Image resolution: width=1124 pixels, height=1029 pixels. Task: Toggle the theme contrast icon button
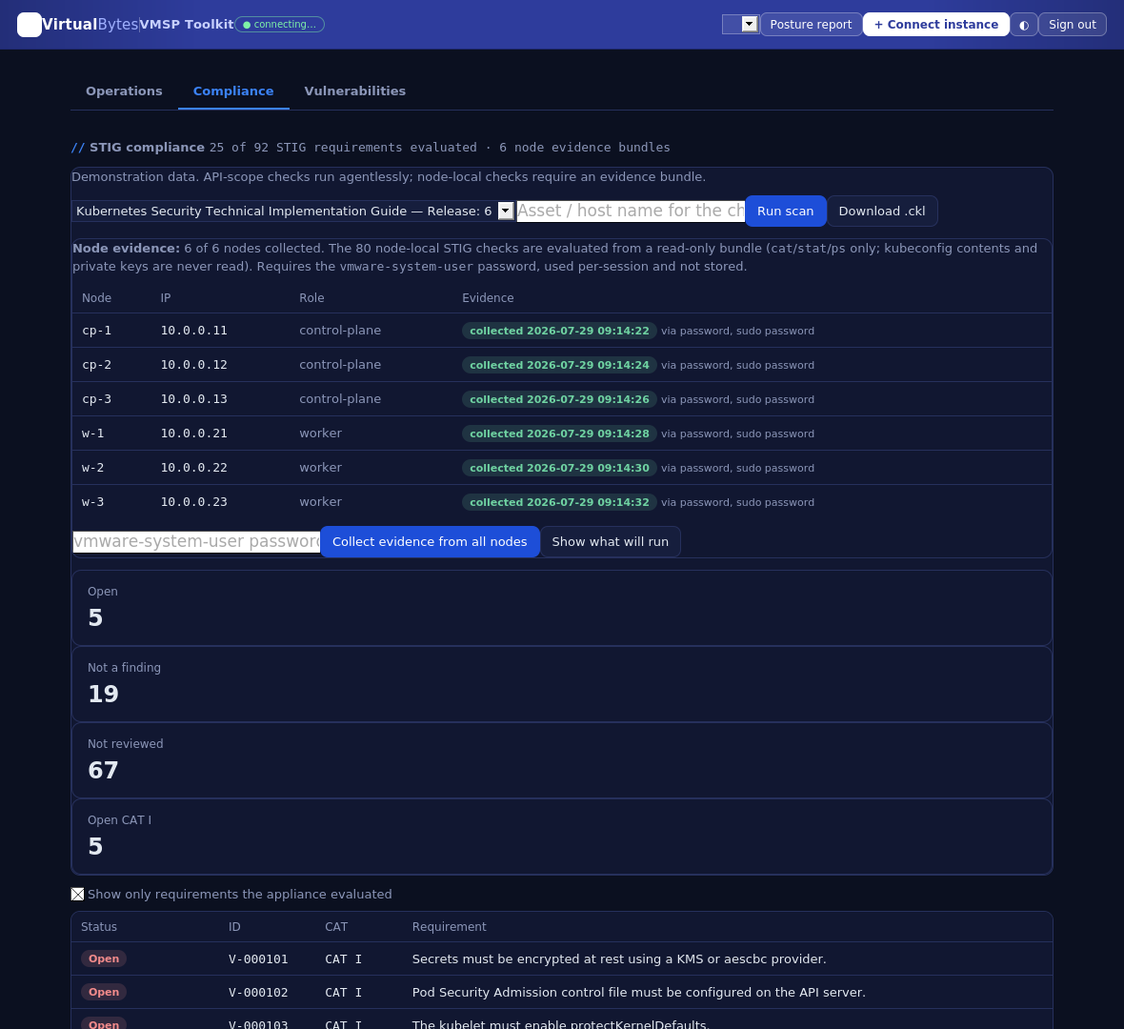click(x=1024, y=25)
